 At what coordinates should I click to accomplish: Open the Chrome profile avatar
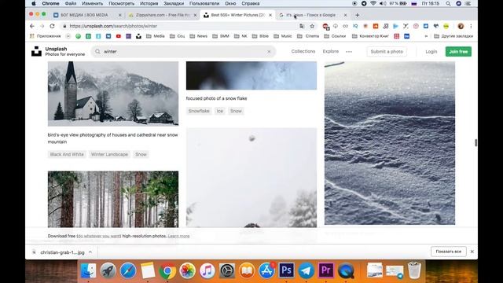tap(461, 26)
